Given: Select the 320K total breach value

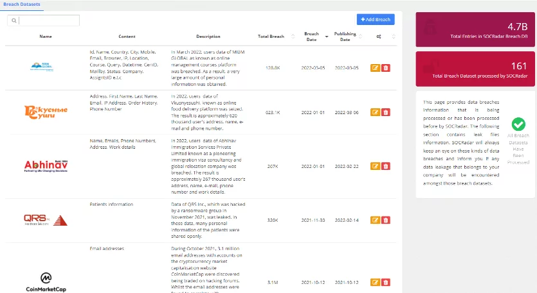Looking at the screenshot, I should point(273,221).
